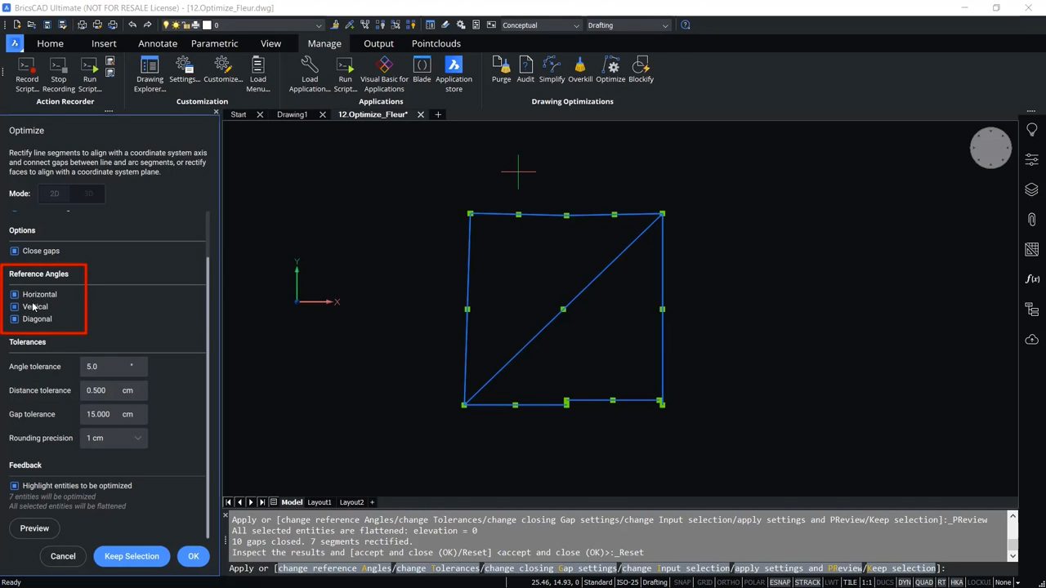Image resolution: width=1046 pixels, height=588 pixels.
Task: Switch to the Parametric ribbon tab
Action: pyautogui.click(x=214, y=43)
